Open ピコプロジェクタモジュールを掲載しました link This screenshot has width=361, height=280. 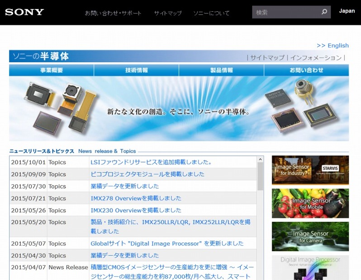point(147,174)
